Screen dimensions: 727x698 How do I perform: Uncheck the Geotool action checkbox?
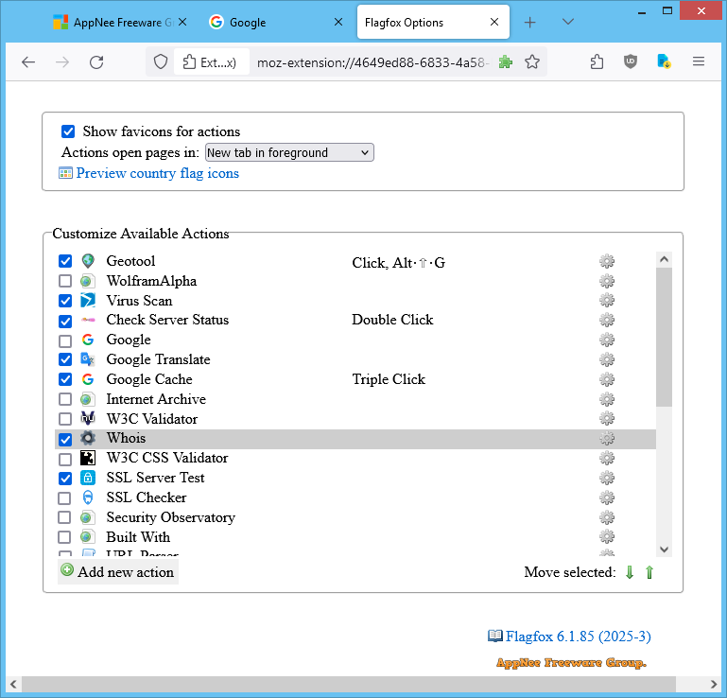(65, 261)
